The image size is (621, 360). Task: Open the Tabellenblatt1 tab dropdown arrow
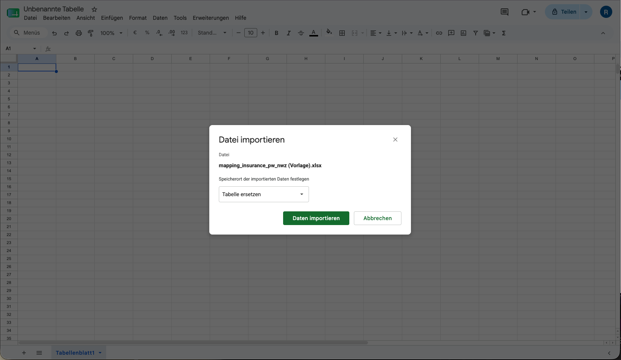(100, 353)
